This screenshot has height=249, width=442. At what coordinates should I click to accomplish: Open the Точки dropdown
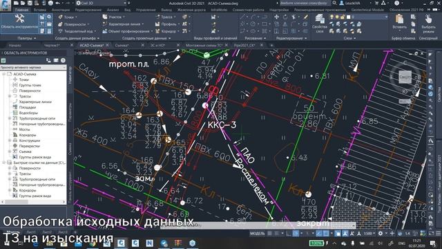click(x=68, y=17)
